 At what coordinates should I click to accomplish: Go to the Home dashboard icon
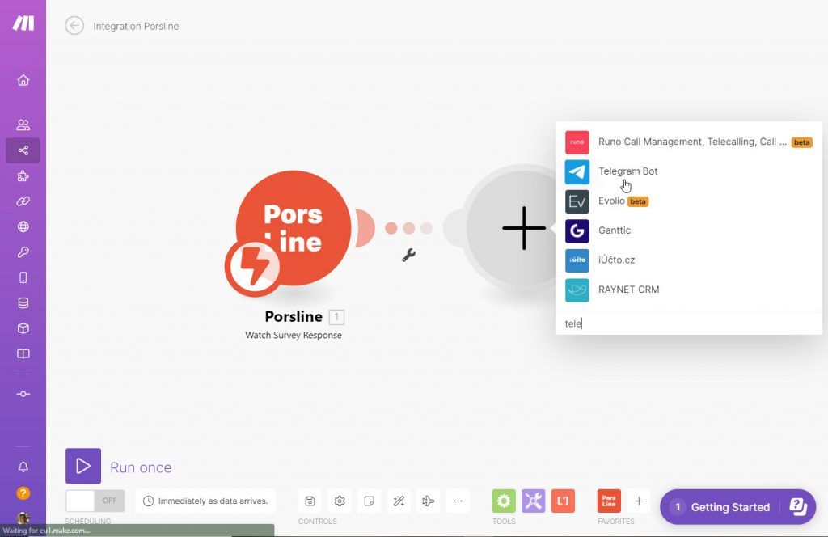coord(23,80)
